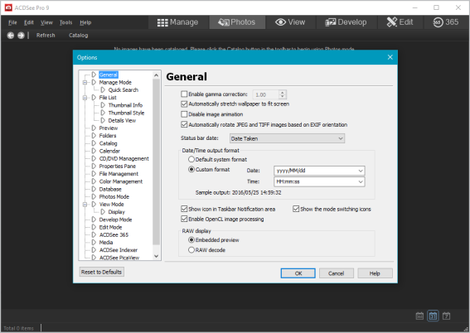Open the Tools menu

click(65, 22)
